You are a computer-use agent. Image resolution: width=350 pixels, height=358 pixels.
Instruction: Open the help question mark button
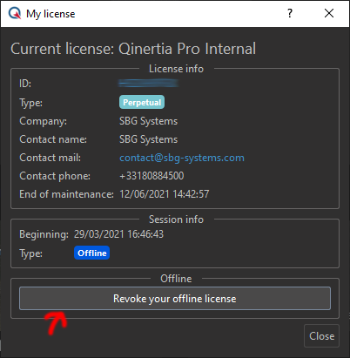click(290, 13)
